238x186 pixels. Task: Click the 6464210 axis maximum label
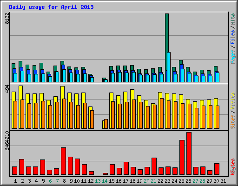tap(7, 141)
